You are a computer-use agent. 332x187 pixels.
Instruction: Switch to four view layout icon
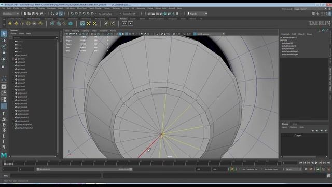tap(4, 92)
